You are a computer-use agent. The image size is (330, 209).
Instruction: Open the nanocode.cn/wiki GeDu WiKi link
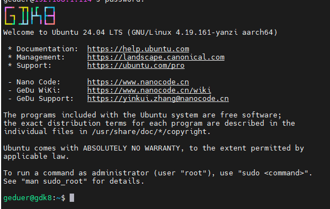click(149, 90)
